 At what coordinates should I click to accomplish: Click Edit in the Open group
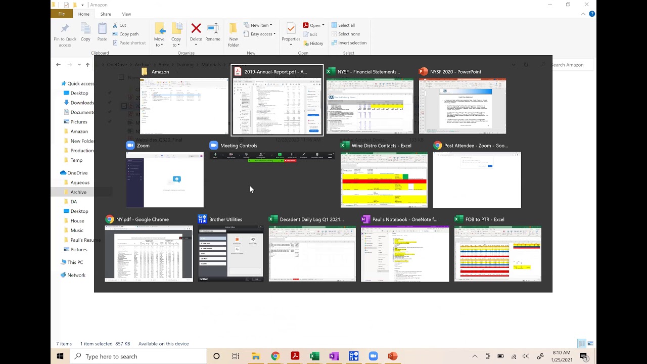tap(310, 34)
